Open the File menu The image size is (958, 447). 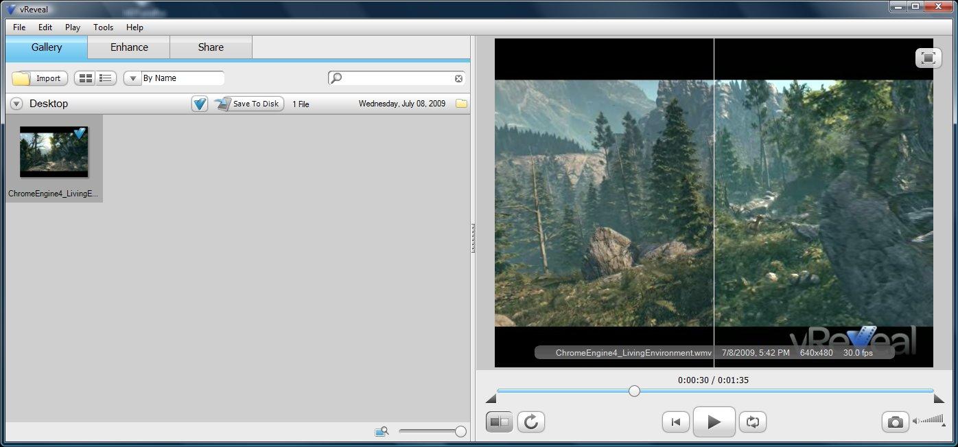(19, 27)
